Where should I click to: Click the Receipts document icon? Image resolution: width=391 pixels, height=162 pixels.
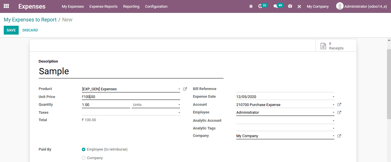pyautogui.click(x=323, y=46)
